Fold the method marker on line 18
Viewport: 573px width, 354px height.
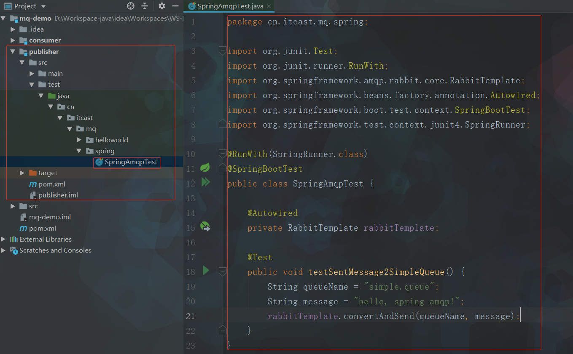(x=222, y=271)
